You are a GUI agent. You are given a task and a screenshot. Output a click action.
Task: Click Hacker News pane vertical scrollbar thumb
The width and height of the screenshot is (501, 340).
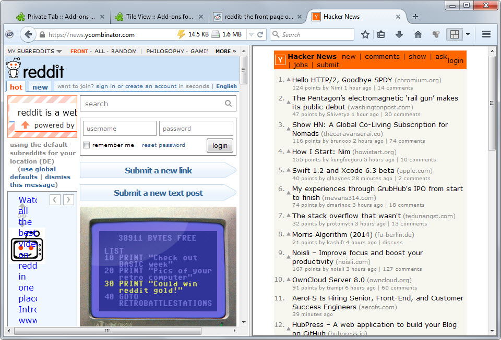492,103
